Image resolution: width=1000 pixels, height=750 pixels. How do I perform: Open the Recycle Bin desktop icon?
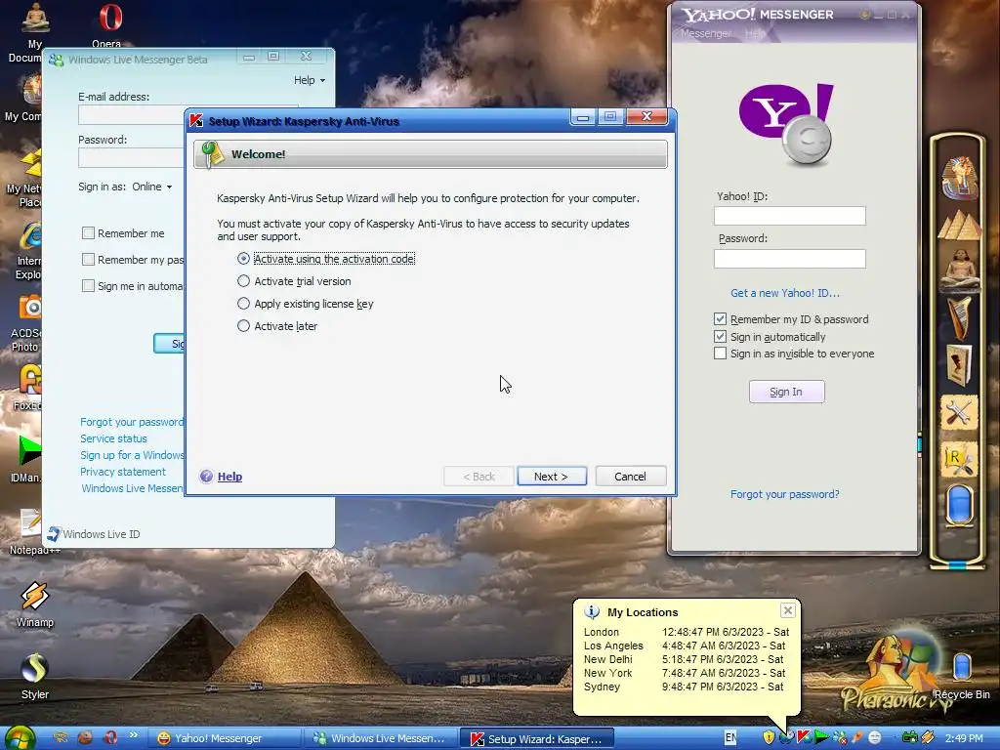(962, 676)
